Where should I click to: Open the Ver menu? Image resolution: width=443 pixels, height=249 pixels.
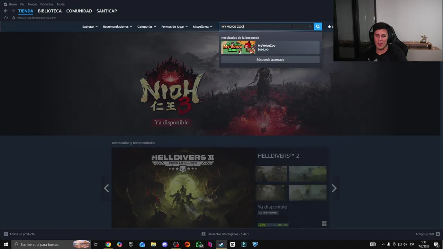point(22,4)
